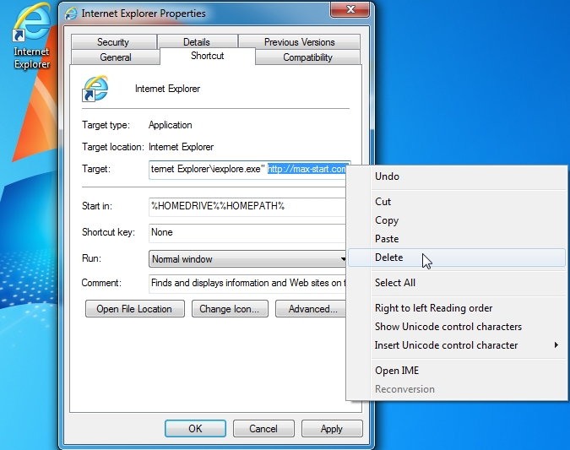The width and height of the screenshot is (570, 450).
Task: Choose Cut from the context menu
Action: tap(457, 202)
